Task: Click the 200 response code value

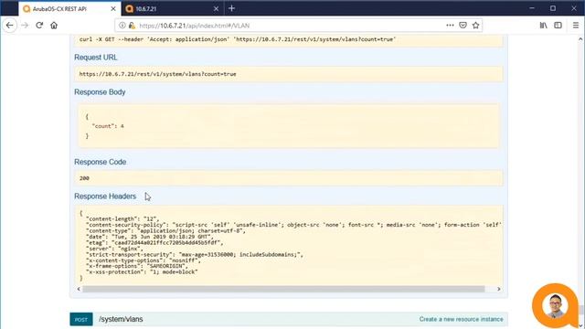Action: click(84, 178)
